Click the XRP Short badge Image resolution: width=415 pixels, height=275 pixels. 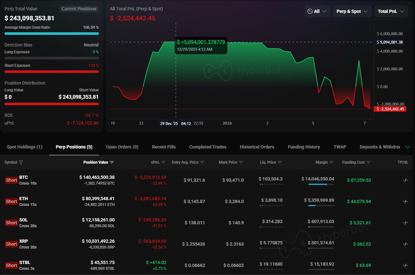[x=11, y=244]
